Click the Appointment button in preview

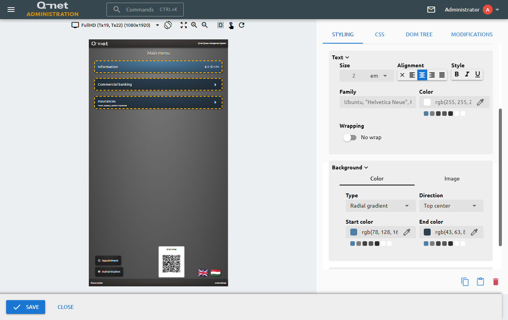coord(108,260)
